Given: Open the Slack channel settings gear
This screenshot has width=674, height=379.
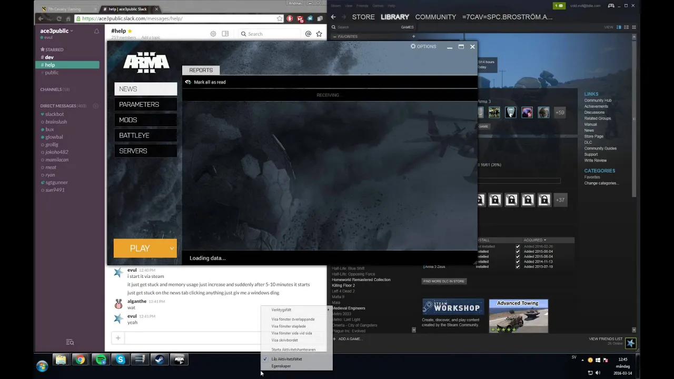Looking at the screenshot, I should click(x=213, y=34).
